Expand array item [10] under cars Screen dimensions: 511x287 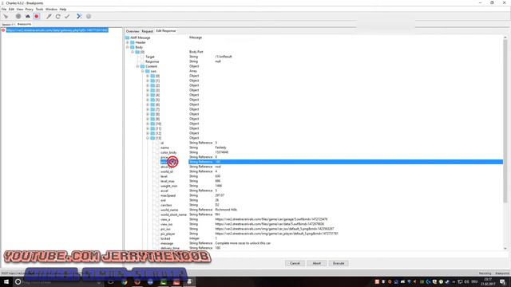pos(148,124)
